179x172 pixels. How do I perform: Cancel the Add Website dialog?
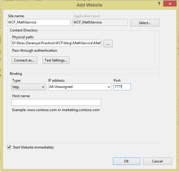(x=157, y=161)
